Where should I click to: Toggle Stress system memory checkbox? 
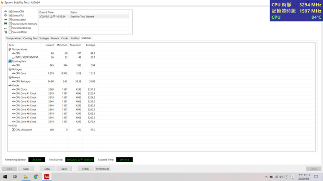(10, 24)
